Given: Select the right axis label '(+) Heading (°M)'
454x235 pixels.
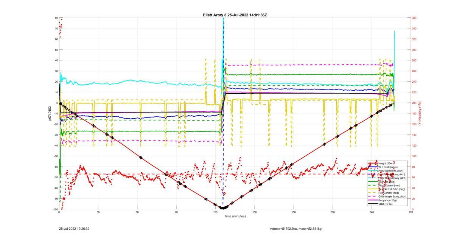Looking at the screenshot, I should pos(420,113).
